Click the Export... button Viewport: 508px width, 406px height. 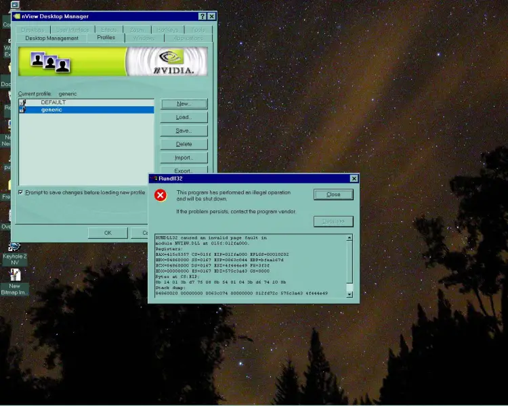click(184, 170)
